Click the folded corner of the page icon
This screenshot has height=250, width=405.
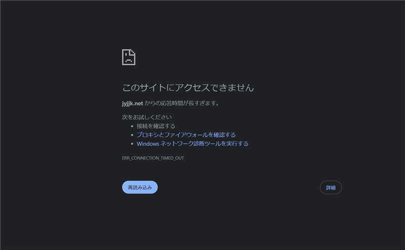pyautogui.click(x=133, y=52)
